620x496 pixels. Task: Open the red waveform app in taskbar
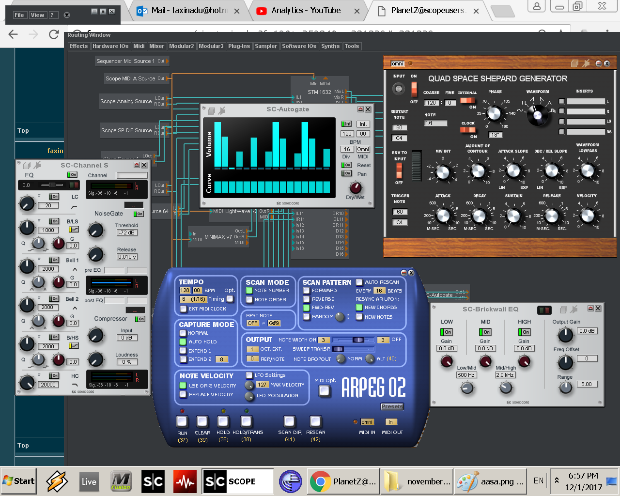185,481
